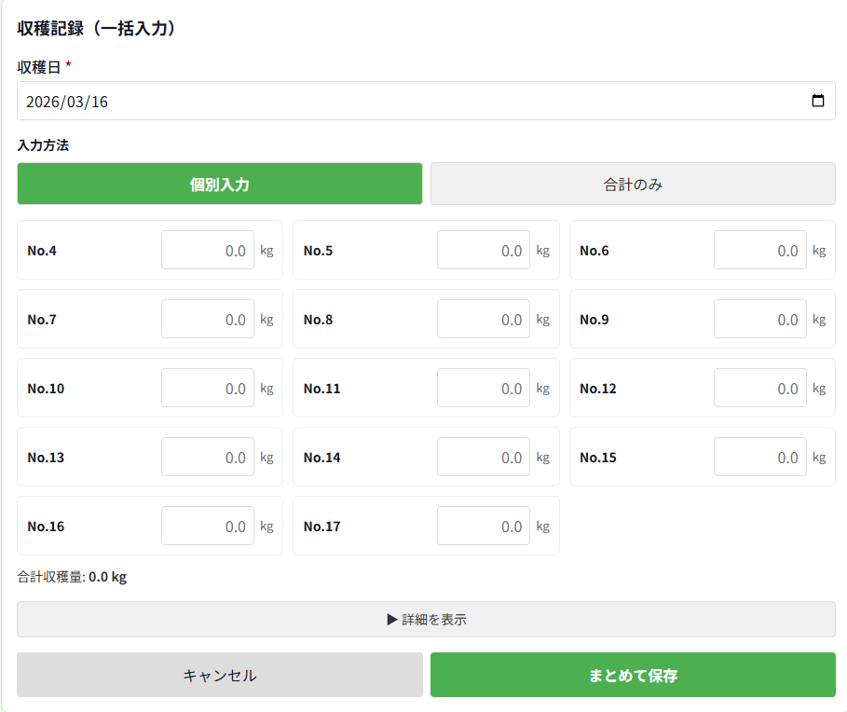Viewport: 847px width, 712px height.
Task: Click the No.17 harvest weight field
Action: [x=483, y=527]
